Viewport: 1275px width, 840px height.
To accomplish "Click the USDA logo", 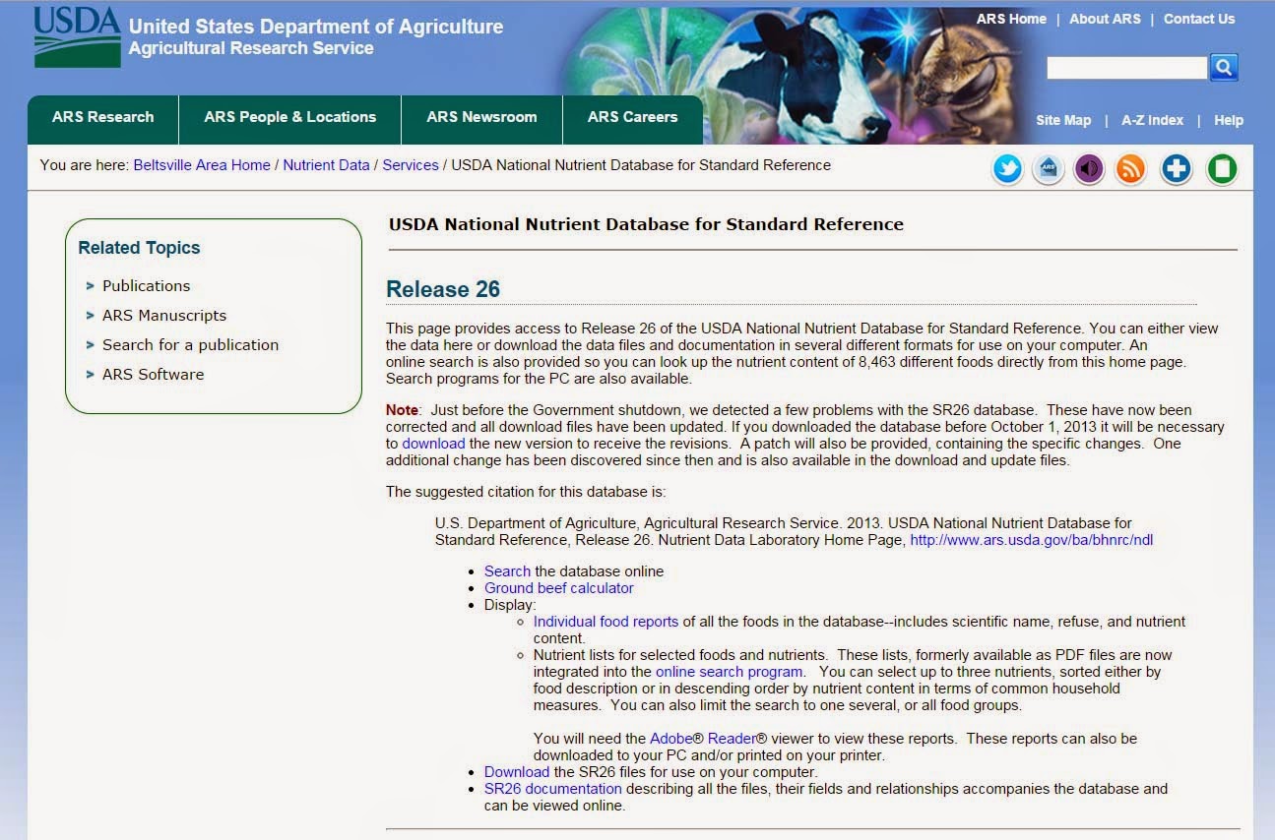I will click(78, 37).
